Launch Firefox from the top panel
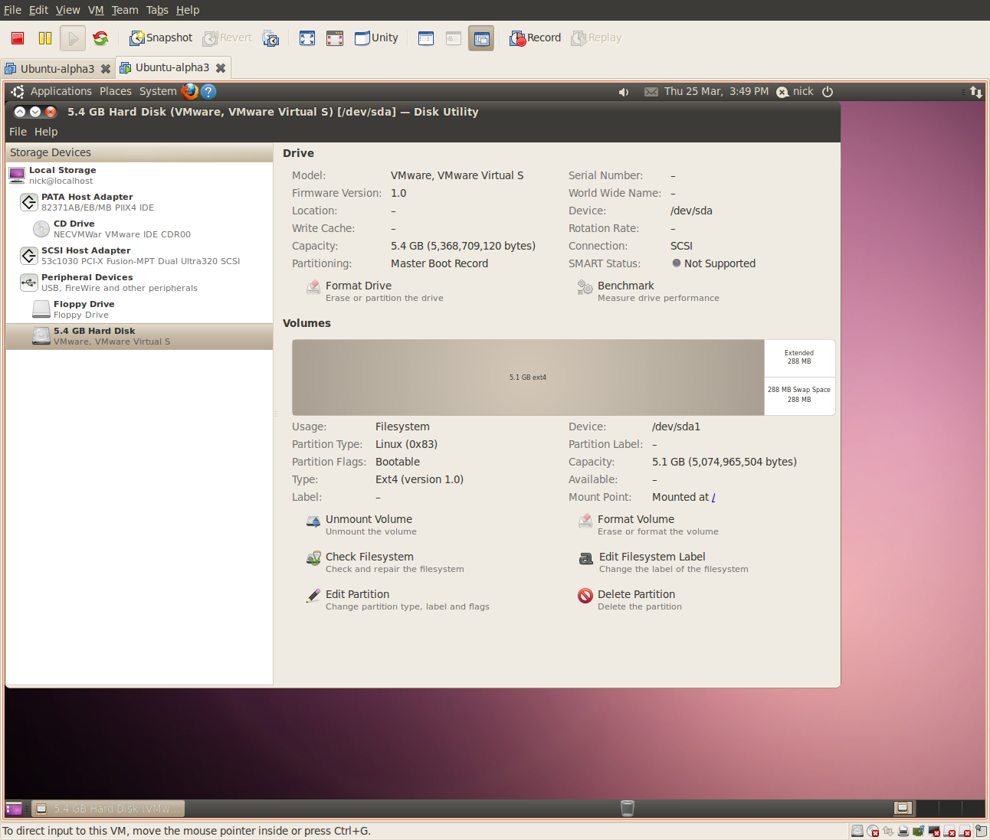Image resolution: width=990 pixels, height=840 pixels. pyautogui.click(x=190, y=91)
